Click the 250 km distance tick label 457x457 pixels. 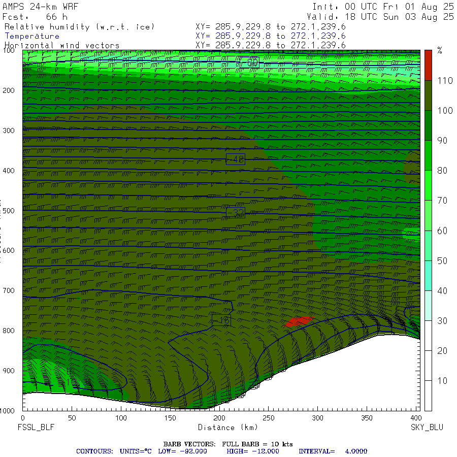point(269,418)
